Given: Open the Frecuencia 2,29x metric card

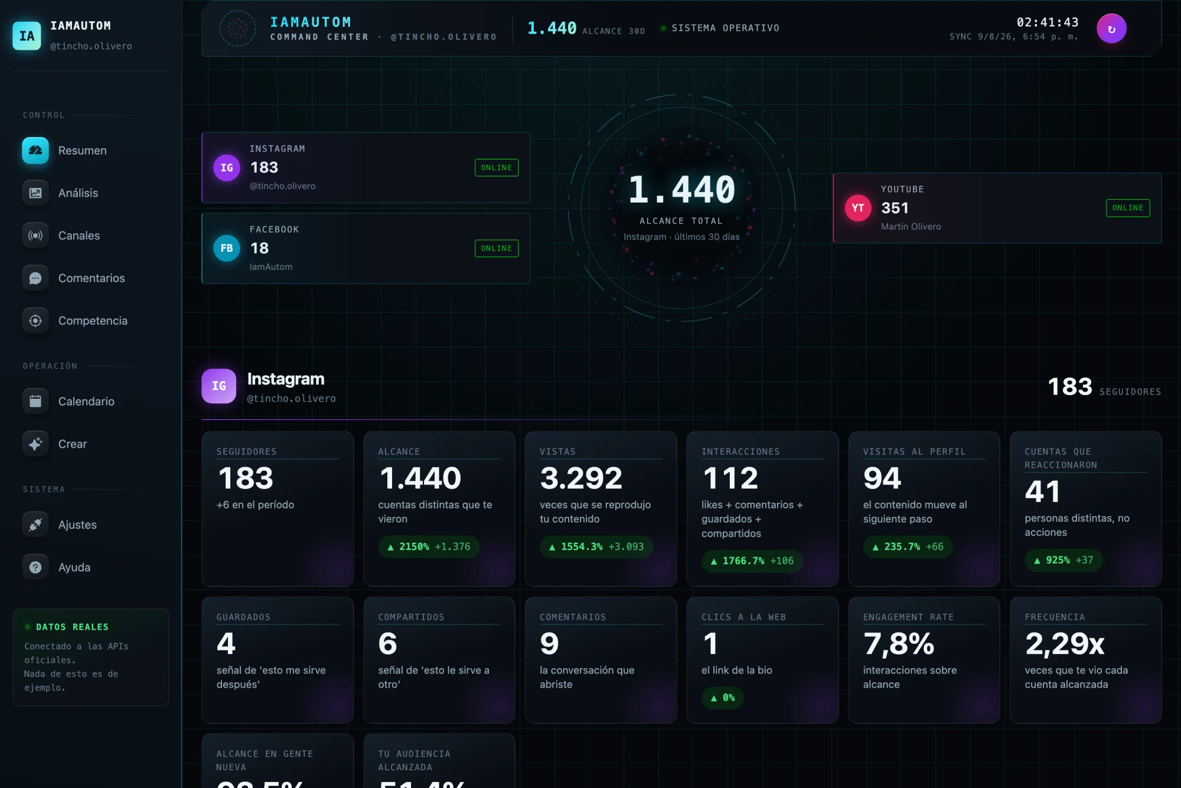Looking at the screenshot, I should [1085, 660].
